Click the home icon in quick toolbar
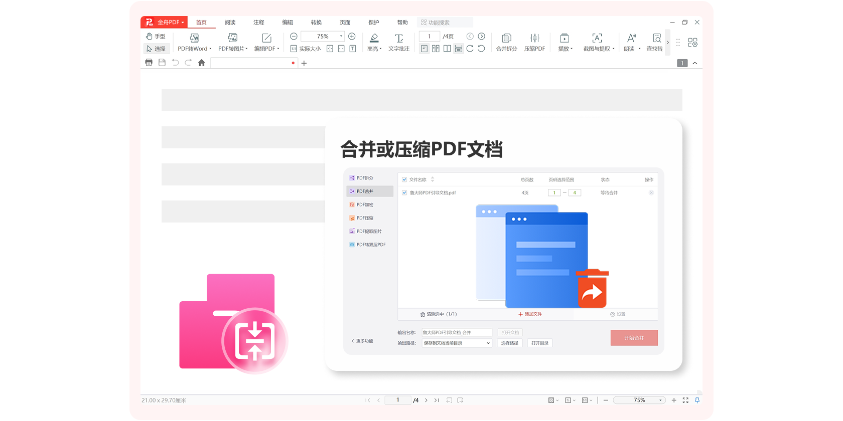Viewport: 843px width, 421px height. pos(201,63)
